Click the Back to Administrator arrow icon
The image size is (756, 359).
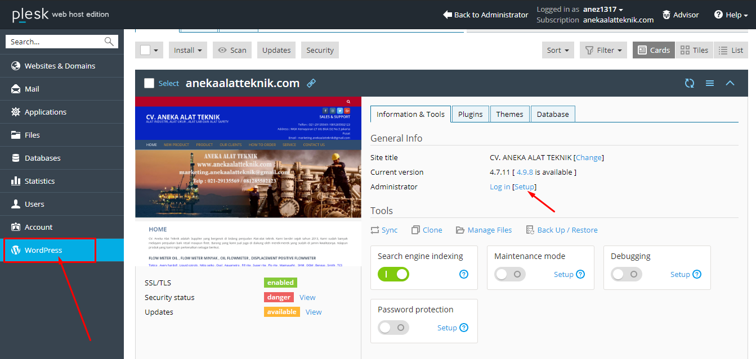coord(448,15)
